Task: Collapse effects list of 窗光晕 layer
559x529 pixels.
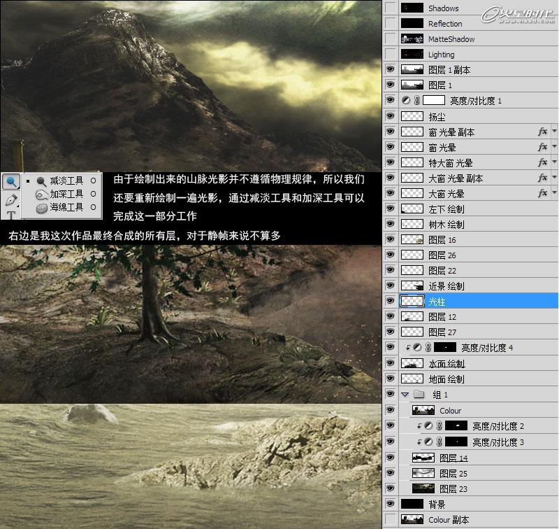Action: pos(553,147)
